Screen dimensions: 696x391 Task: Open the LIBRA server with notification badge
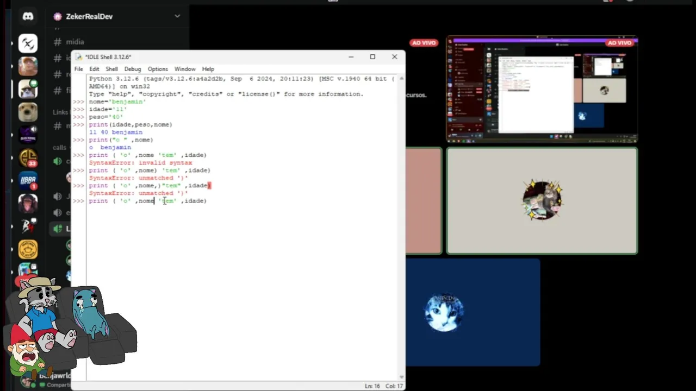click(28, 181)
